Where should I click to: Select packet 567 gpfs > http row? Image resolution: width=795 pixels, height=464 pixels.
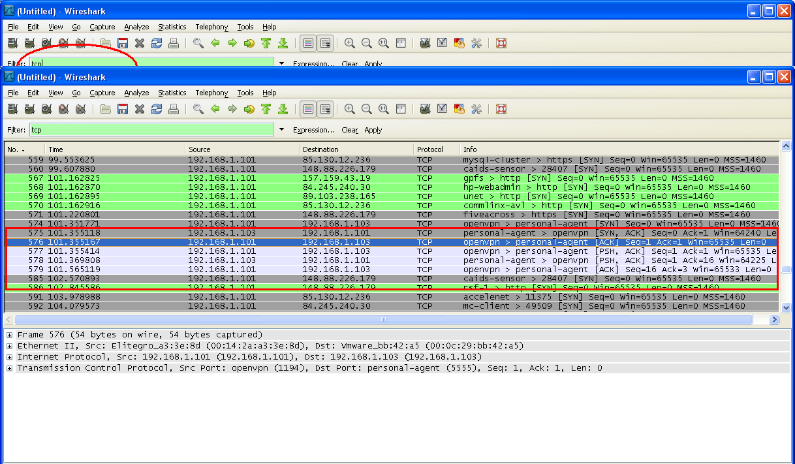pyautogui.click(x=392, y=178)
